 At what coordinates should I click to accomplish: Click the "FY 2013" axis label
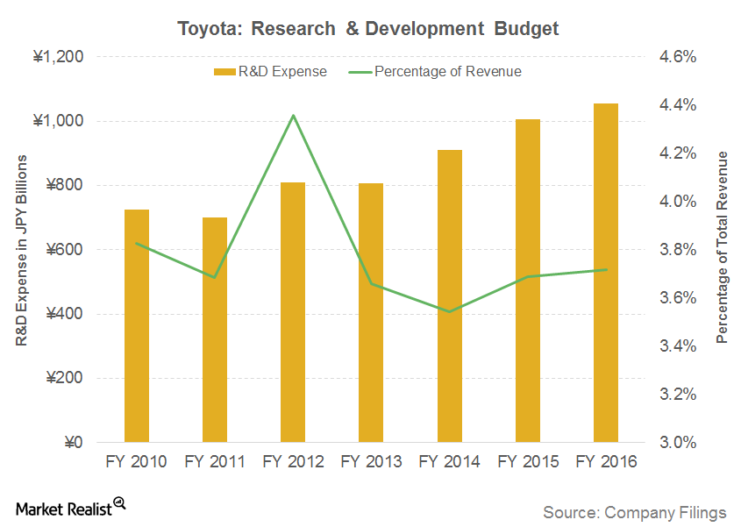point(371,461)
